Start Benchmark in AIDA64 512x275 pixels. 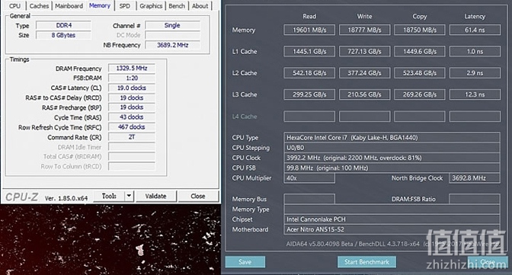pos(366,262)
